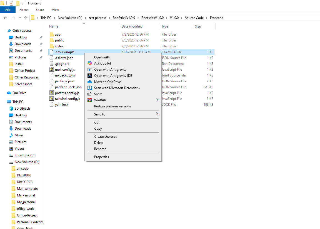Select Copy in the context menu

coord(98,129)
